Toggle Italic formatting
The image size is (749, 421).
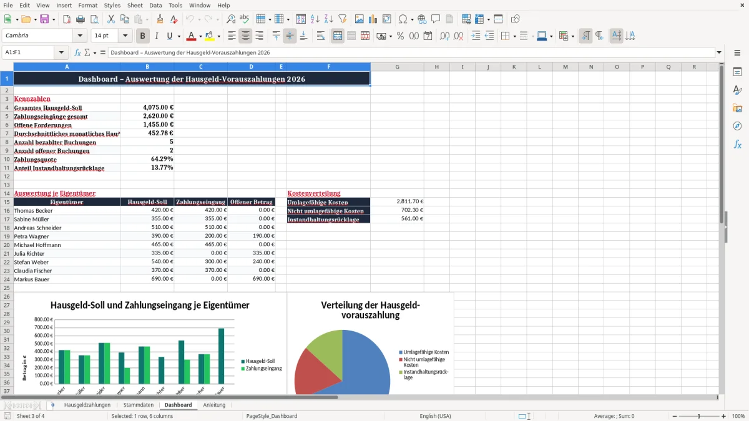tap(157, 36)
